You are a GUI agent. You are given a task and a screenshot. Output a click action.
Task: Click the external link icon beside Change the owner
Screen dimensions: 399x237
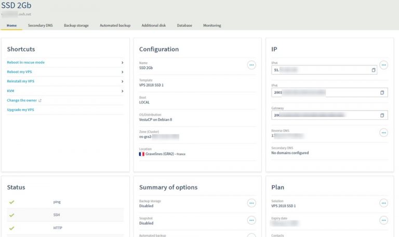[39, 101]
